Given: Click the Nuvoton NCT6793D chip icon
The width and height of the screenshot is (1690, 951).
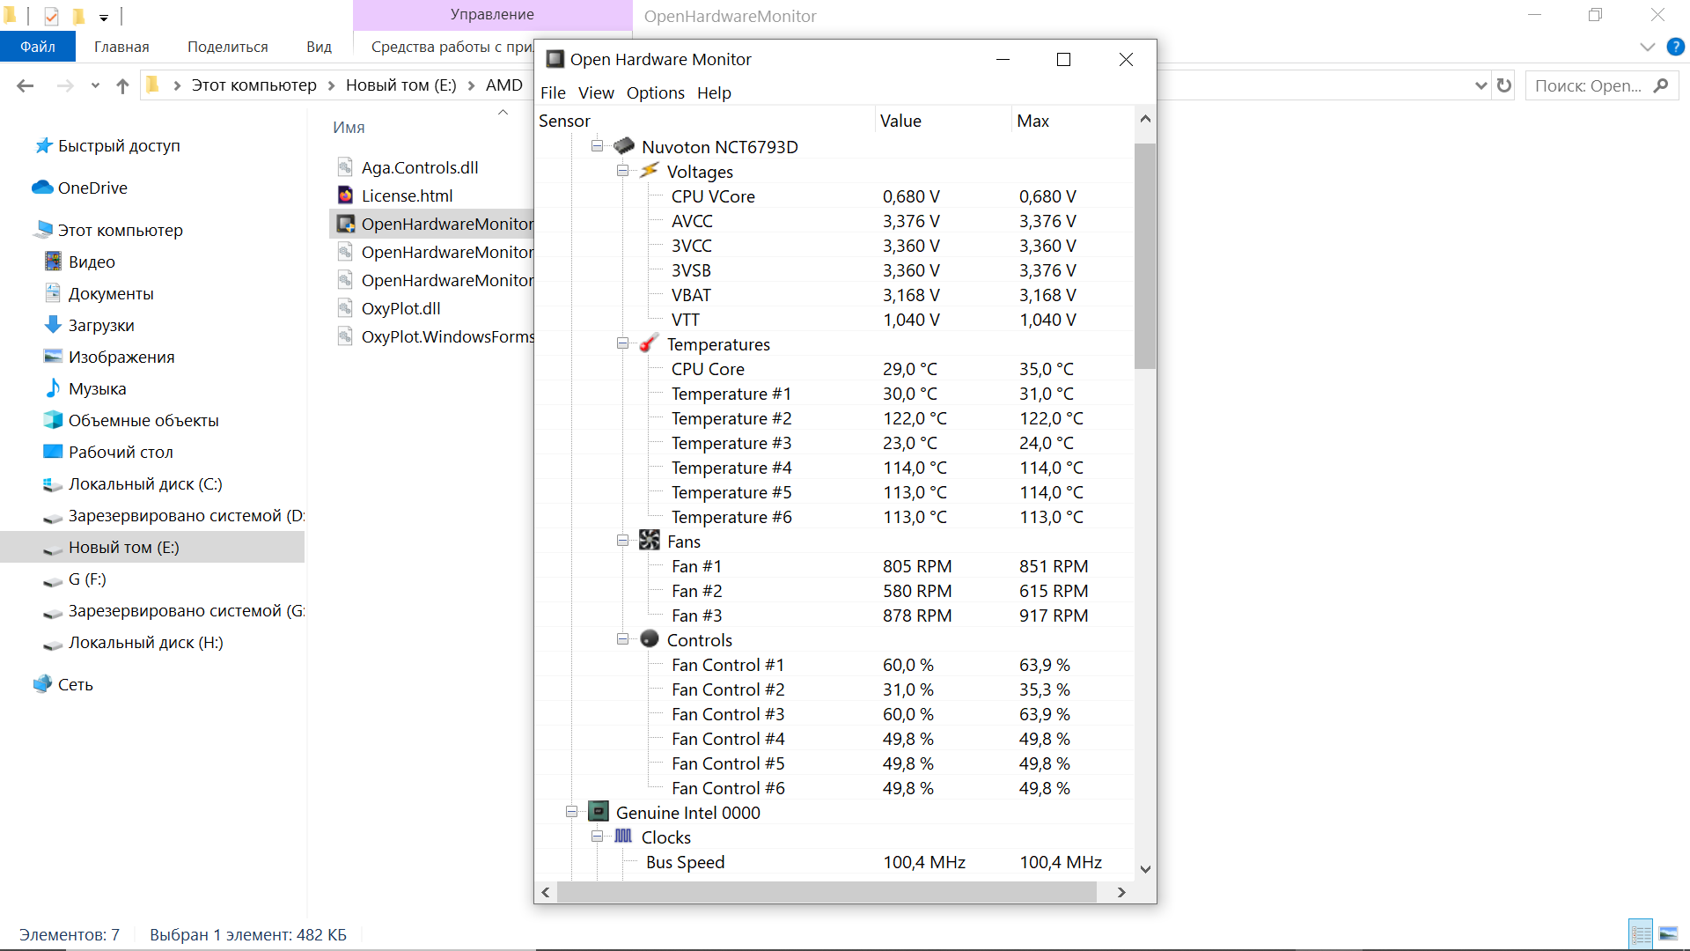Looking at the screenshot, I should coord(624,146).
